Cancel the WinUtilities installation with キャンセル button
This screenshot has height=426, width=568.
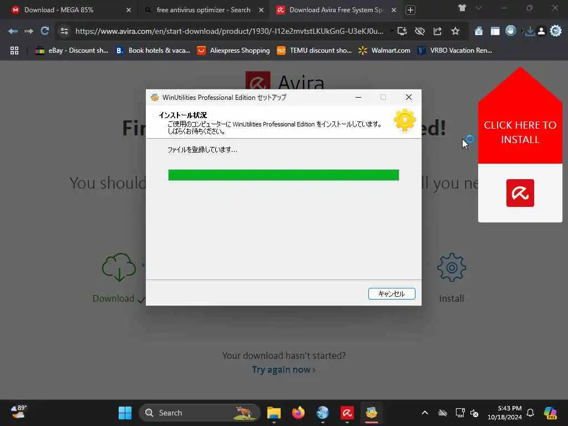click(x=392, y=294)
